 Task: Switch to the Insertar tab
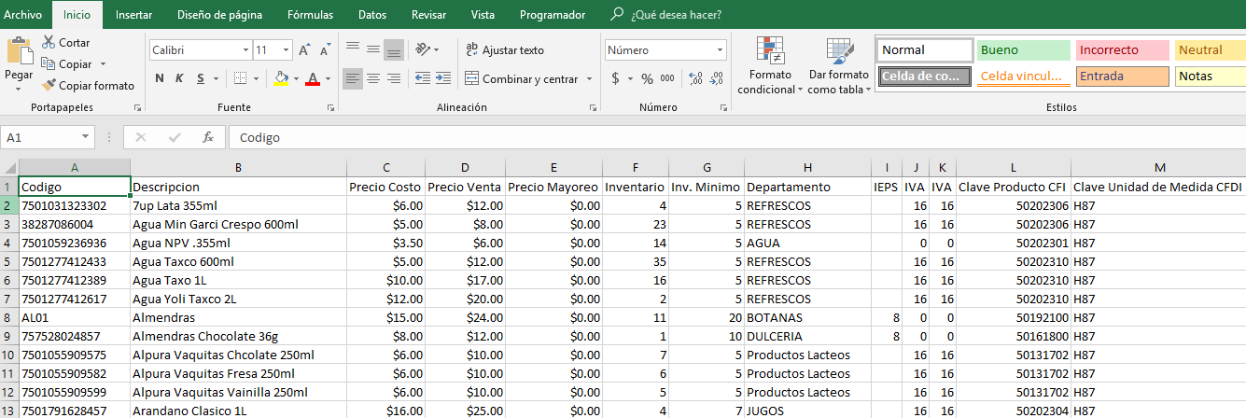pos(134,15)
